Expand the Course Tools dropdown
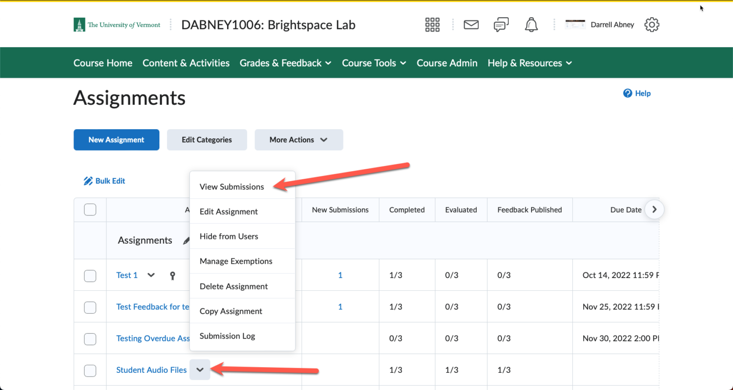Viewport: 733px width, 390px height. pos(374,62)
